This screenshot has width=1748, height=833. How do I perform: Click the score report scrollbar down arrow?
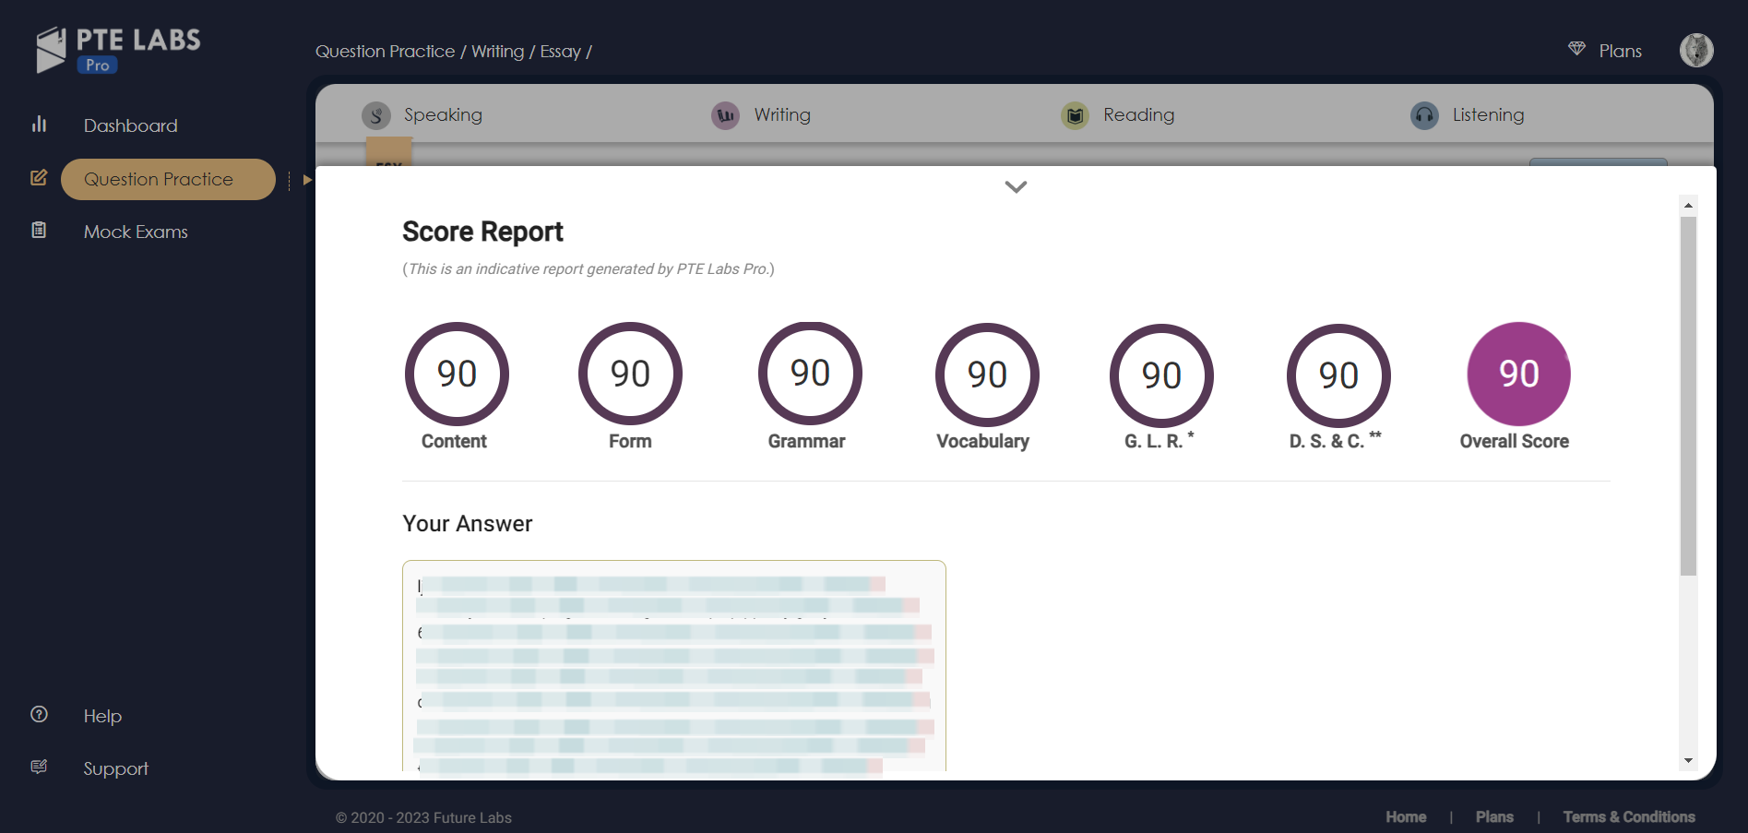(1688, 761)
